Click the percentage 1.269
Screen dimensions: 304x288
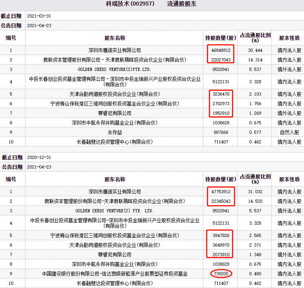[x=255, y=113]
